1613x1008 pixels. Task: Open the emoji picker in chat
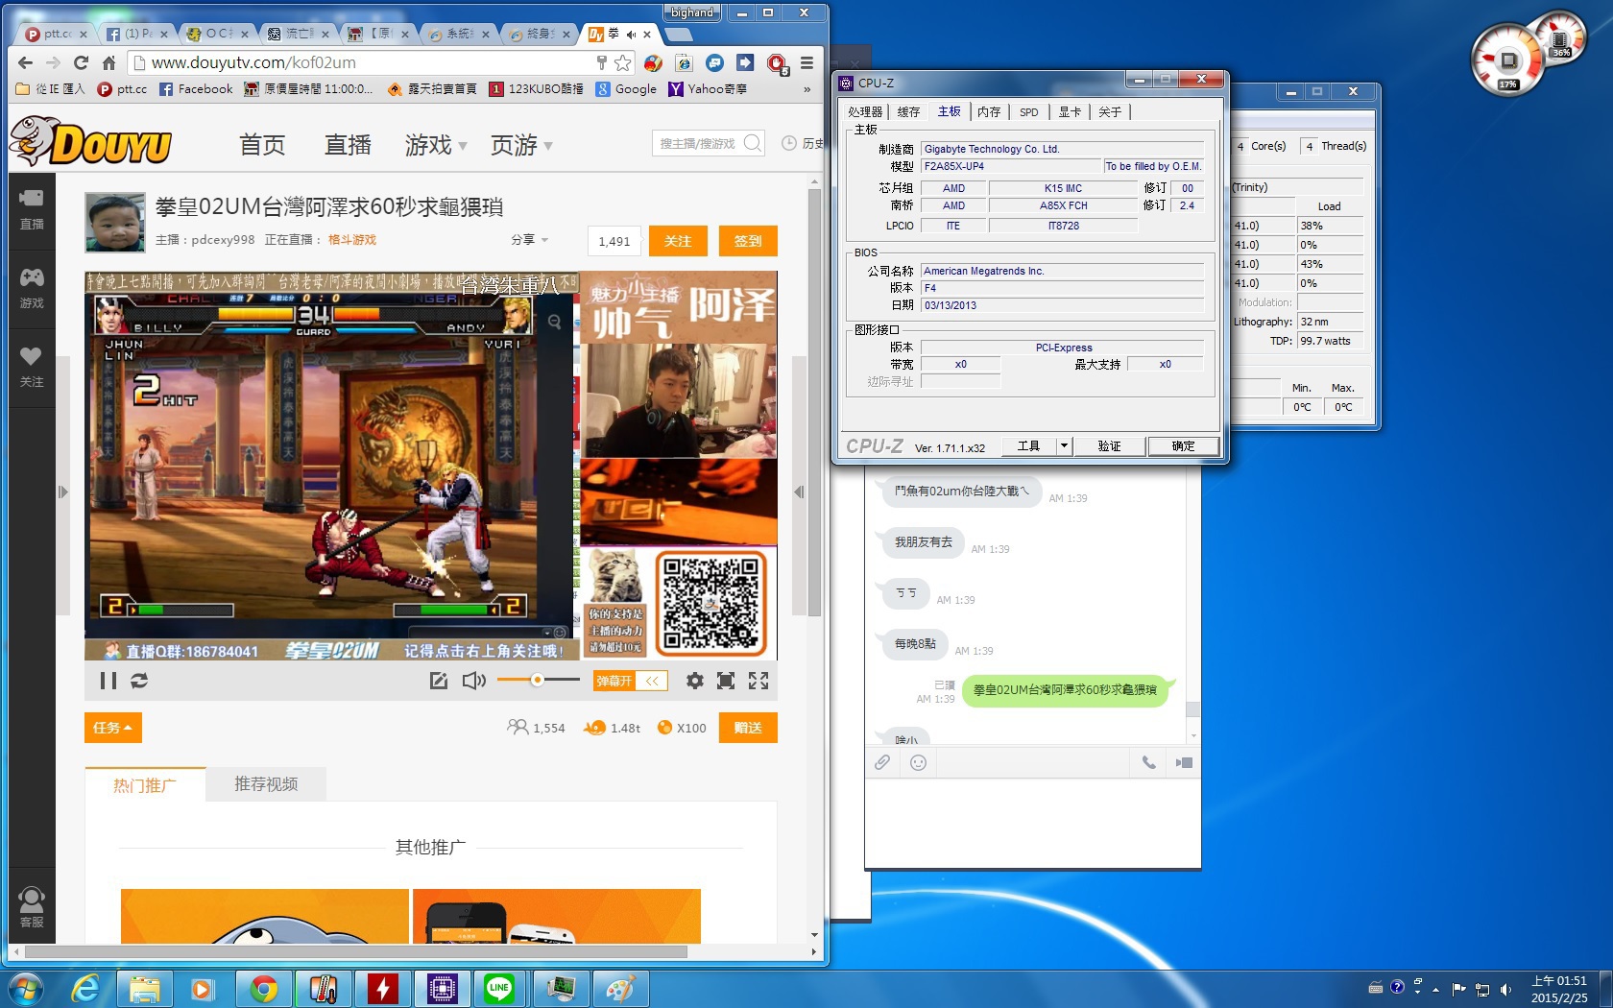pyautogui.click(x=918, y=762)
